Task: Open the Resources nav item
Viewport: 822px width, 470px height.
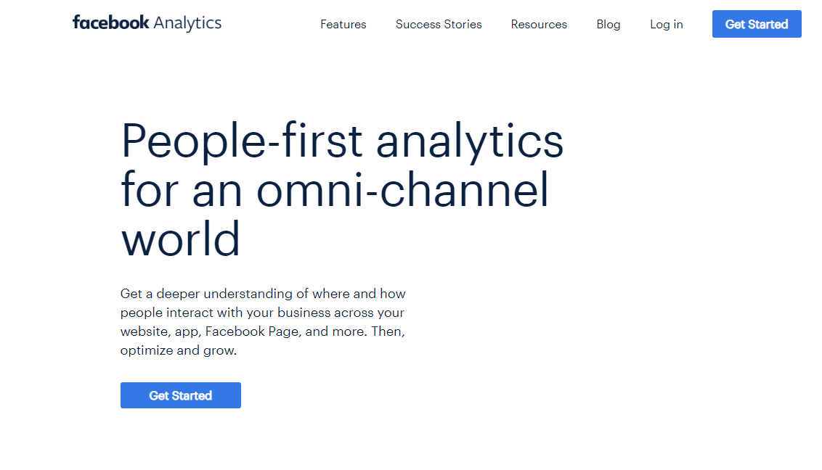Action: coord(539,24)
